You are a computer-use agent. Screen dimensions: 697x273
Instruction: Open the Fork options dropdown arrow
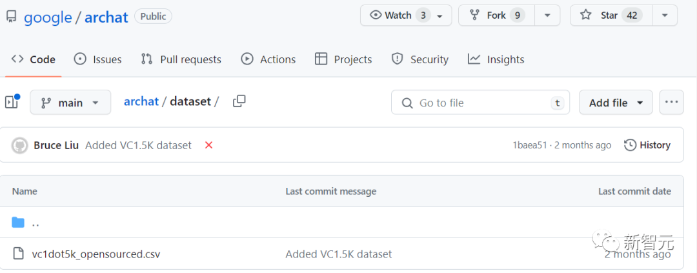[x=547, y=15]
